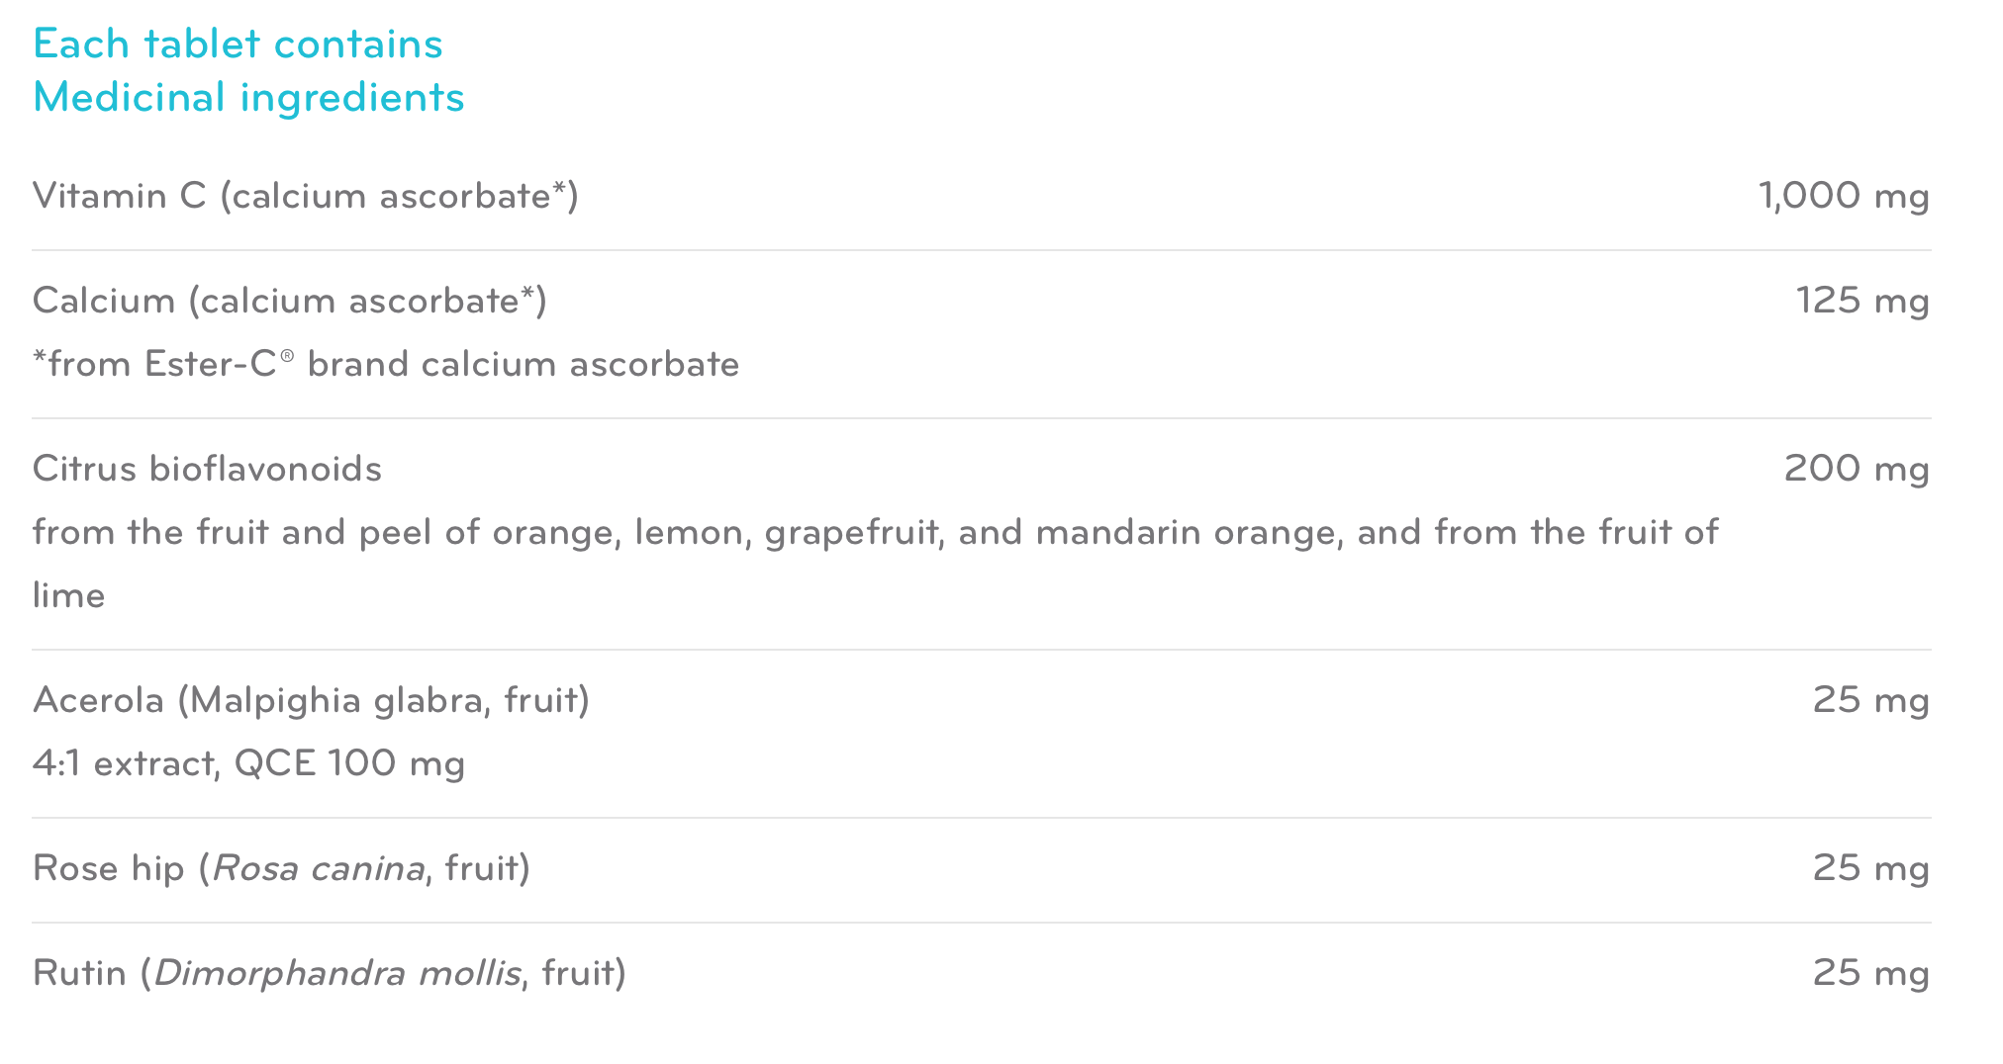Click the Ester-C brand calcium ascorbate footnote
Screen dimensions: 2003x1064
click(x=386, y=364)
